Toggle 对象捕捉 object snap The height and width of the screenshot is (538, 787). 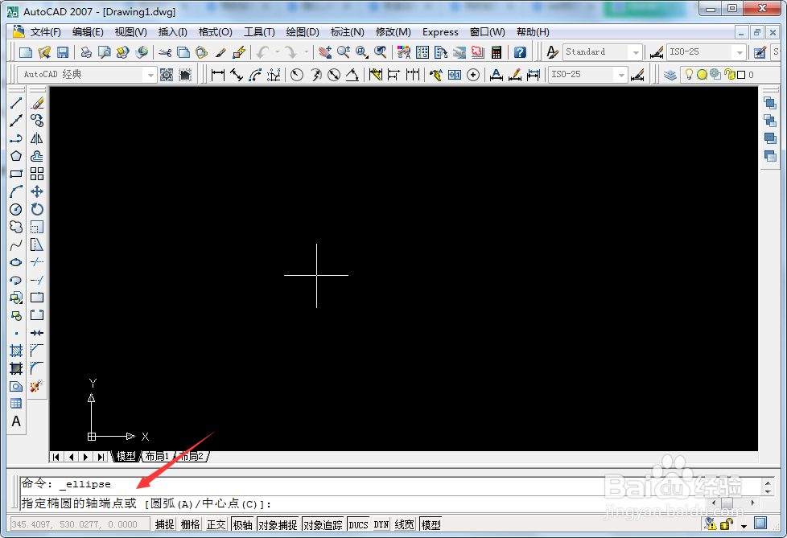point(278,524)
